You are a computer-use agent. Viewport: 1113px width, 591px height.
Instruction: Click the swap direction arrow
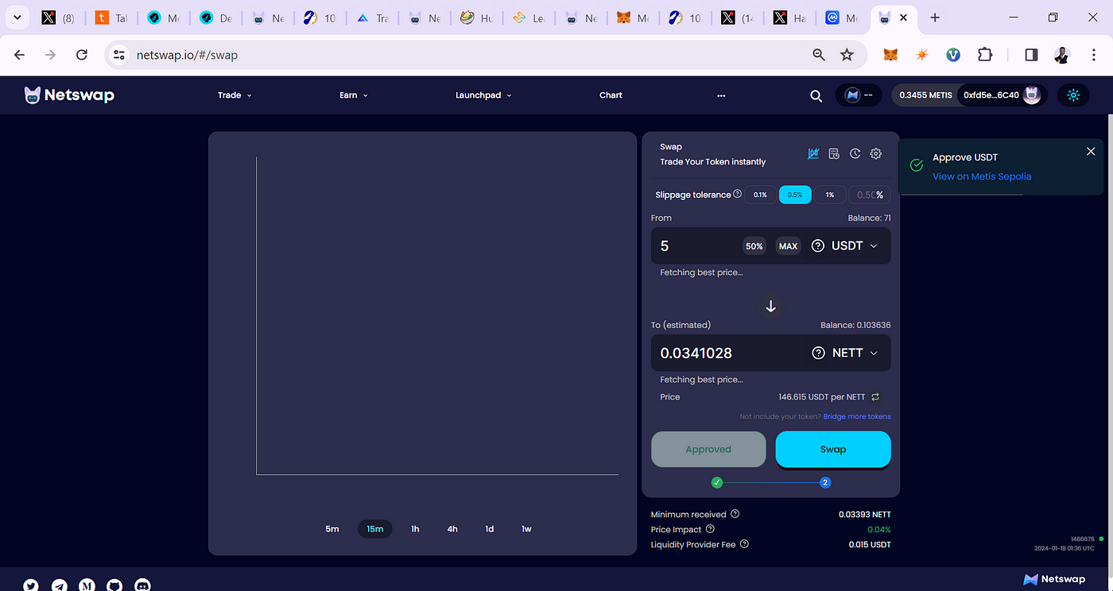click(x=770, y=306)
